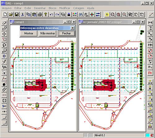
Task: Select the move arrows tool
Action: (4, 34)
